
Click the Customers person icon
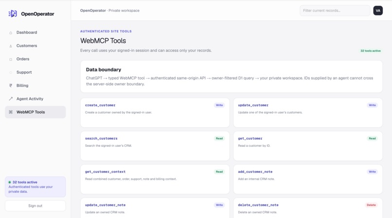(11, 46)
